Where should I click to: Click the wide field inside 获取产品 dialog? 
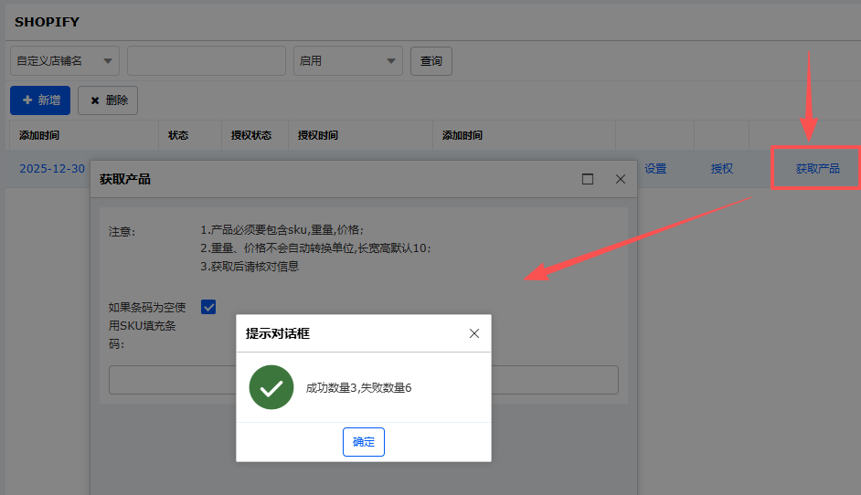click(165, 379)
